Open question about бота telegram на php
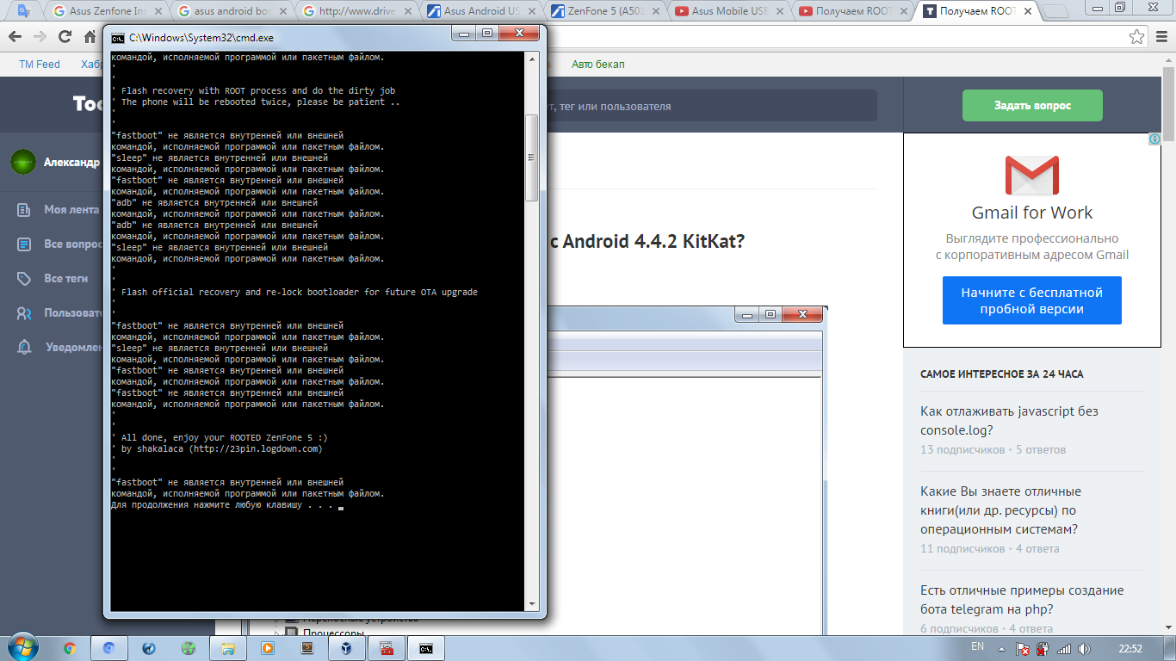 coord(1022,600)
